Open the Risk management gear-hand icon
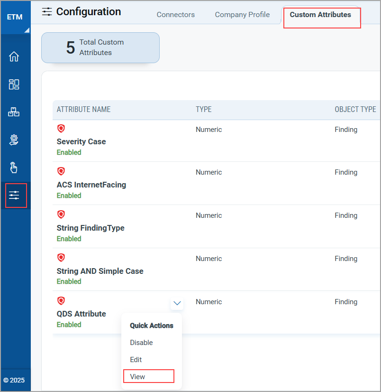 [14, 140]
